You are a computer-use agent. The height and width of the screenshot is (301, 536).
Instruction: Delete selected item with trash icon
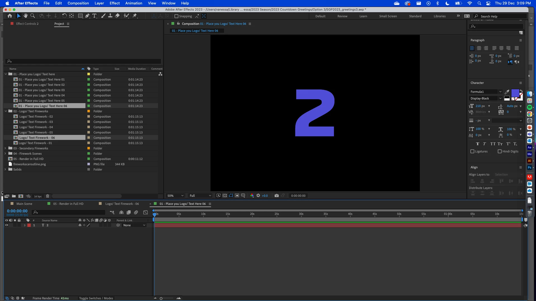[47, 196]
